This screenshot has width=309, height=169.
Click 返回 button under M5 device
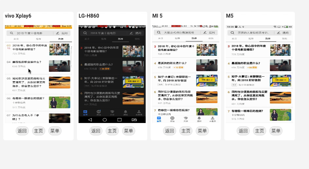coord(243,131)
